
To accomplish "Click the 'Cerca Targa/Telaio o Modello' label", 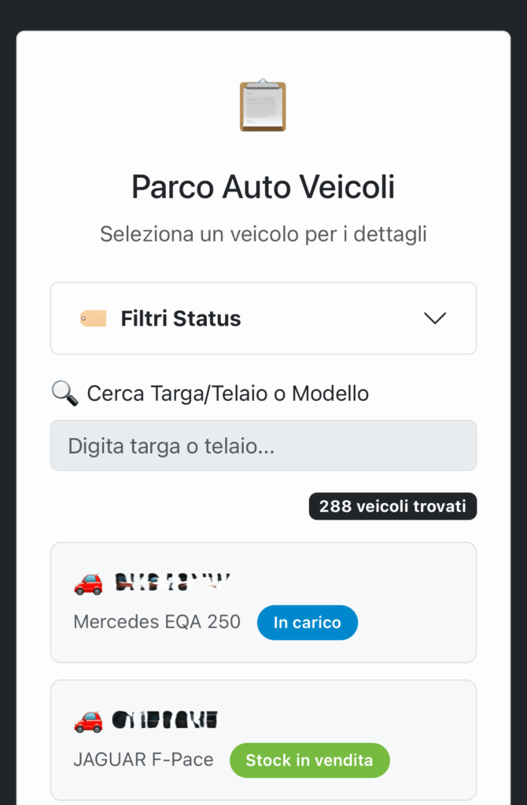I will pyautogui.click(x=227, y=393).
